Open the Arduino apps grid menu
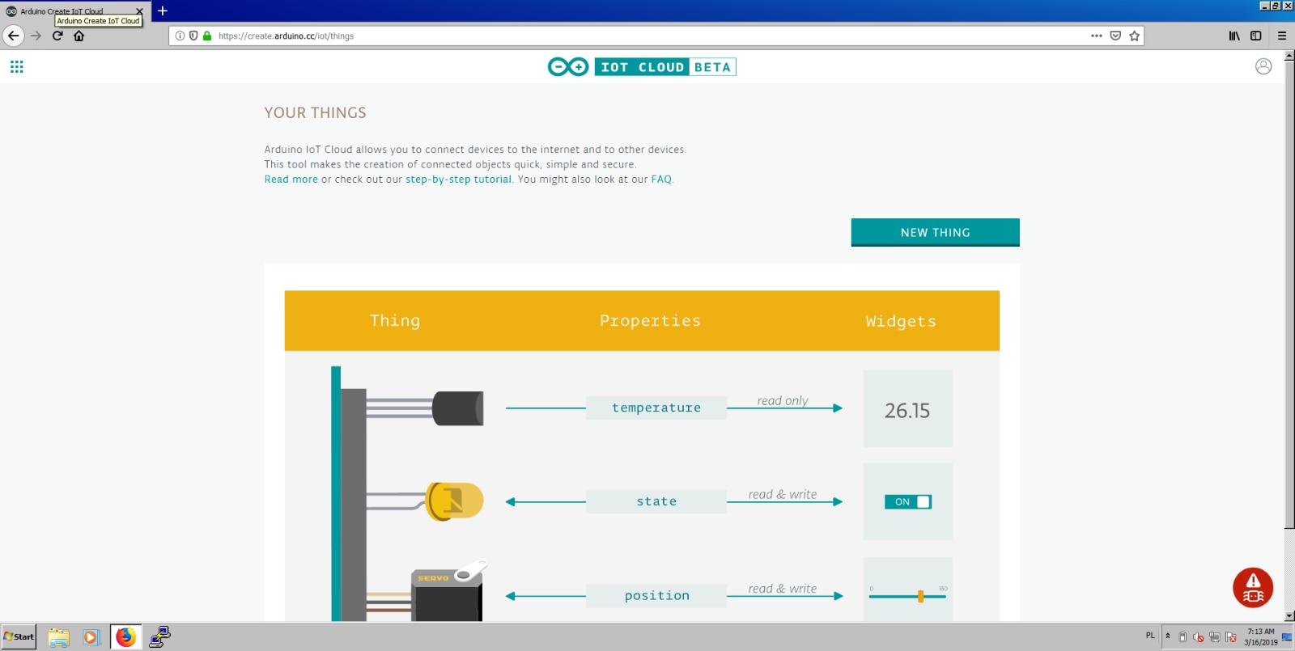1295x651 pixels. coord(17,66)
